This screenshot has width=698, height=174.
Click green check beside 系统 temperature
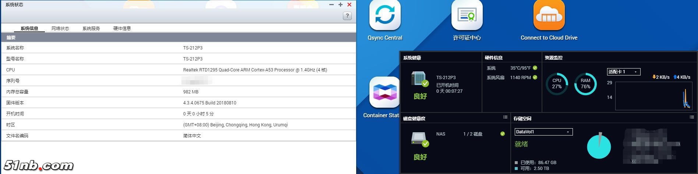coord(535,68)
